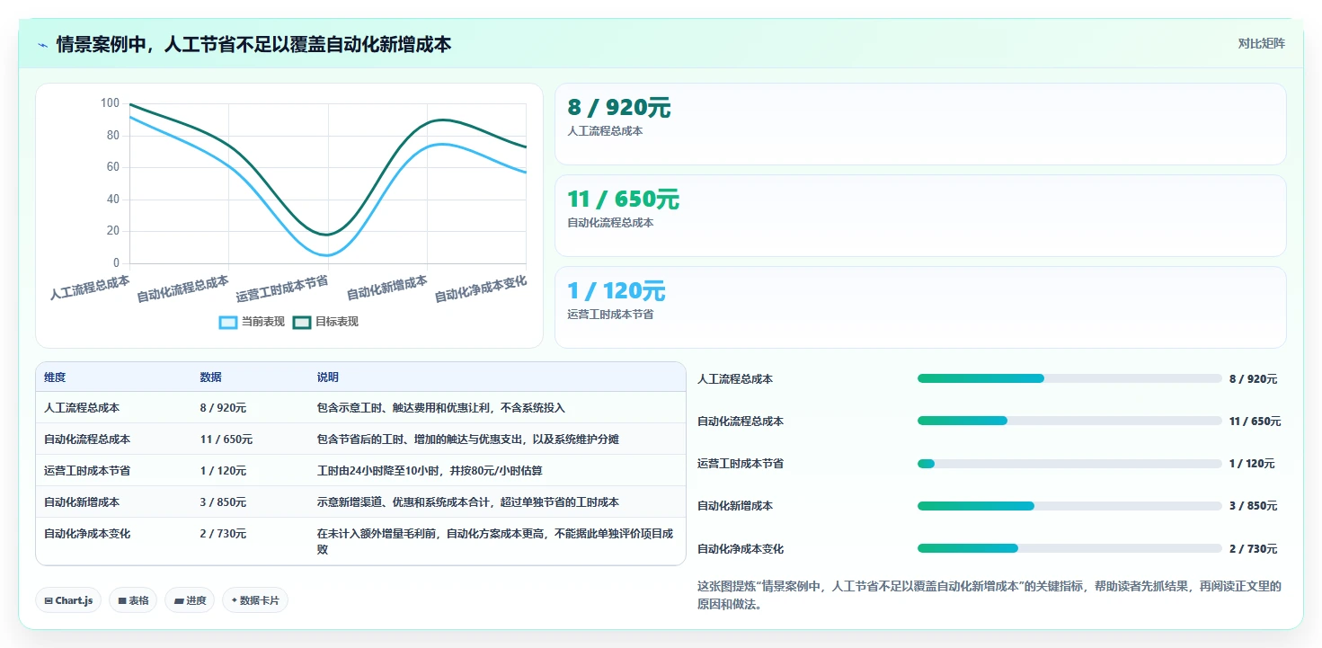Viewport: 1322px width, 648px height.
Task: Click description starting 在未计入额外增量毛利前
Action: [x=495, y=541]
